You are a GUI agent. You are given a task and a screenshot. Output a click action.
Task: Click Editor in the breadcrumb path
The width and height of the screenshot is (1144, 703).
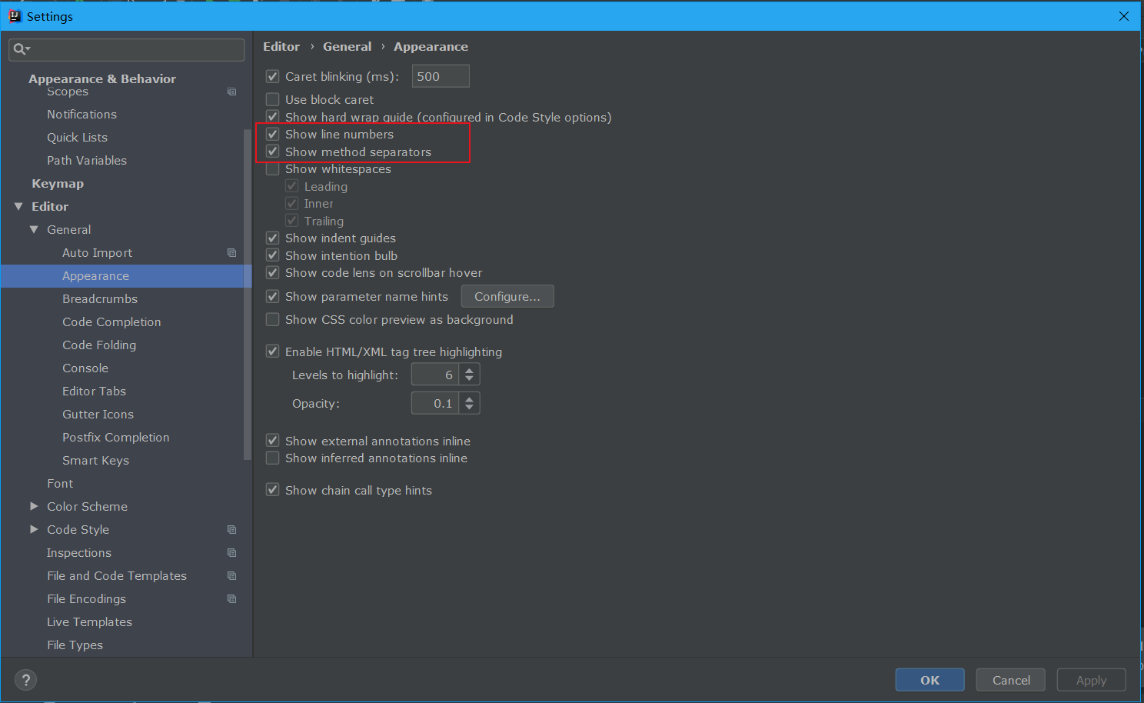[281, 46]
